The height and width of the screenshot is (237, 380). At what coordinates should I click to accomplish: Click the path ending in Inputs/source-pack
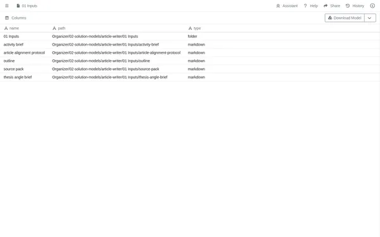106,69
